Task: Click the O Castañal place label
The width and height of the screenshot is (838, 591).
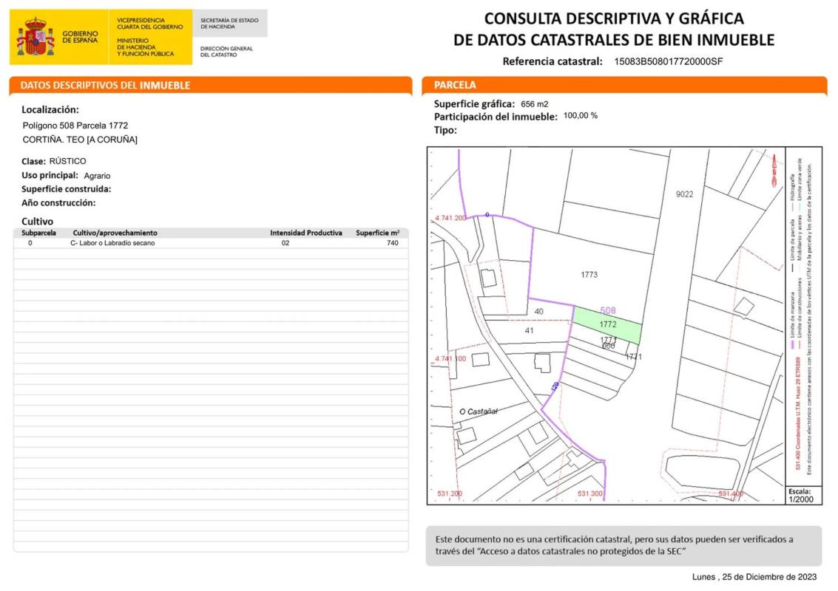Action: coord(479,411)
